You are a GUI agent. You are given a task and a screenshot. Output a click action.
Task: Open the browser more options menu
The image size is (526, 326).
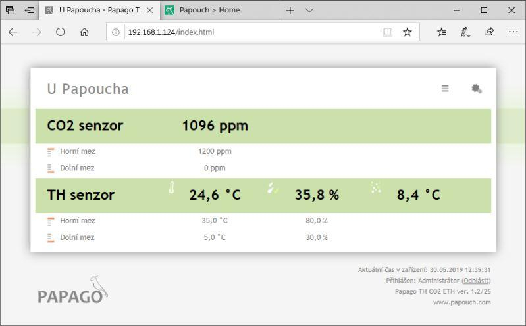coord(513,32)
